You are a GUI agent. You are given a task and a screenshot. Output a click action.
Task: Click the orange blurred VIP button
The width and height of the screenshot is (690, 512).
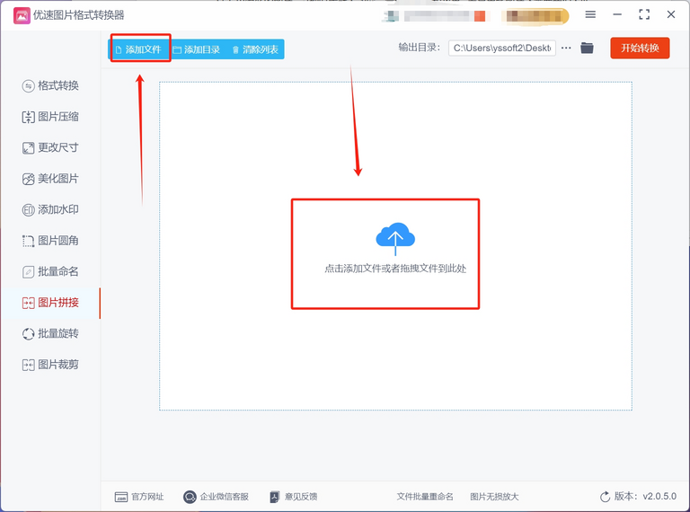point(535,16)
